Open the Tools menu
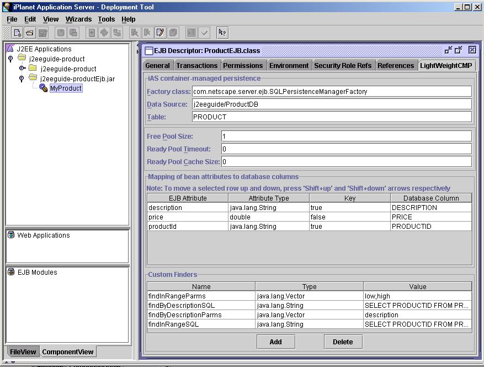Screen dimensions: 484x367 pos(107,19)
